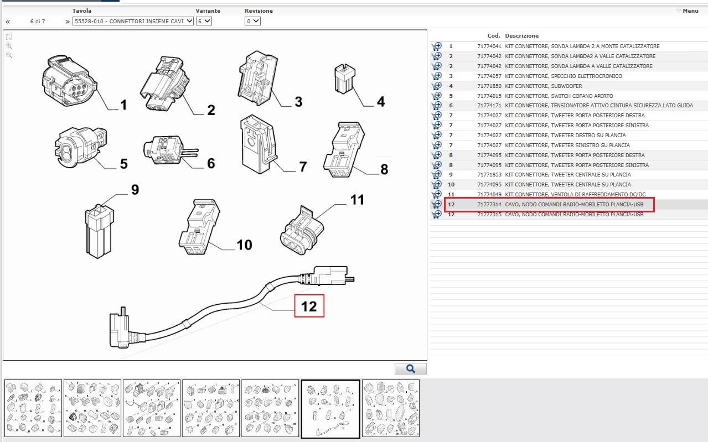Click the fit-to-view icon above zoom tools
Viewport: 708px width, 442px height.
tap(9, 37)
